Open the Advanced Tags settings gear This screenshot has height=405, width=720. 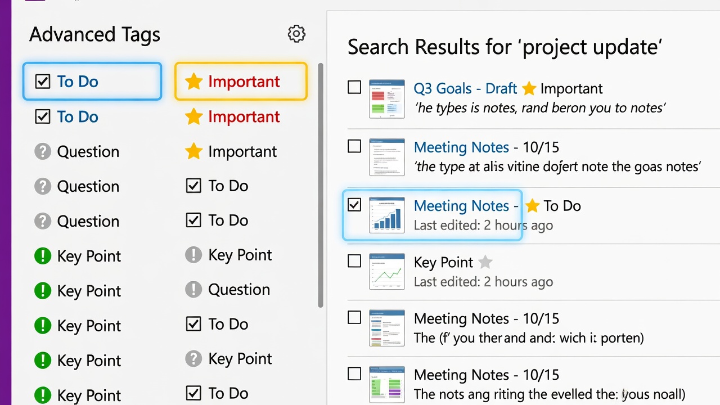coord(296,34)
